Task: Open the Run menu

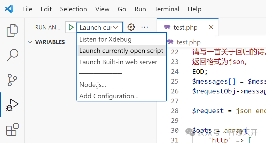Action: 140,9
